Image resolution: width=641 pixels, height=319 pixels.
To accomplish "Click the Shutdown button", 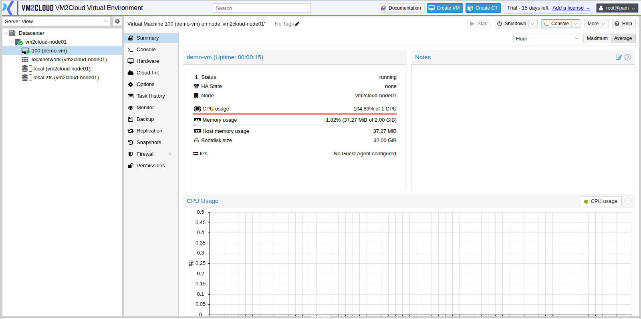I will click(x=512, y=24).
